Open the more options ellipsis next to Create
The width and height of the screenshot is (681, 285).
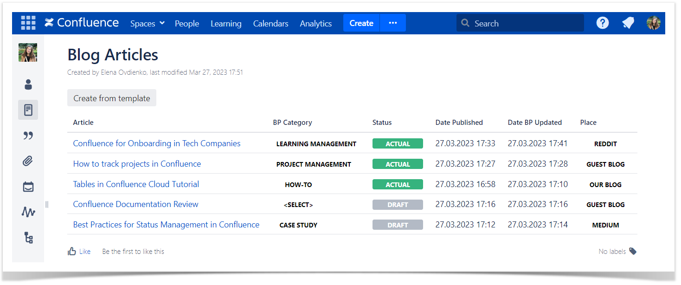point(393,23)
